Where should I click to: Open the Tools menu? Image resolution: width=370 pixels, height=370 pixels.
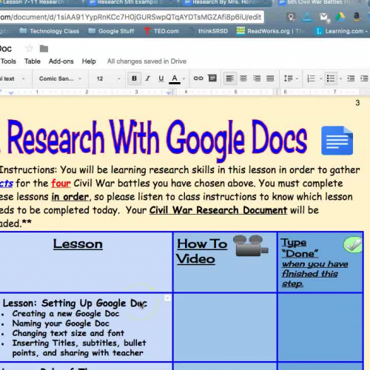pos(8,61)
